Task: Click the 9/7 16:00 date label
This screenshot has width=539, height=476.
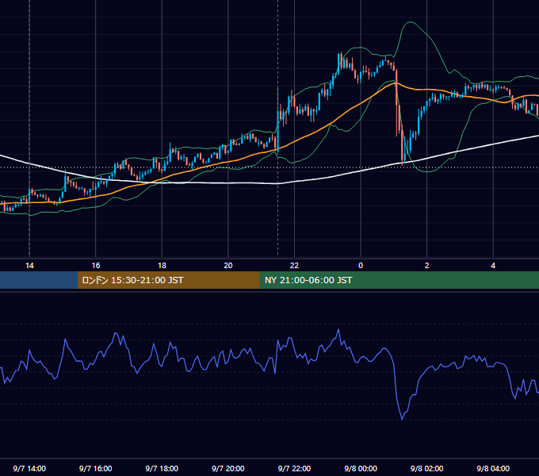Action: click(96, 468)
